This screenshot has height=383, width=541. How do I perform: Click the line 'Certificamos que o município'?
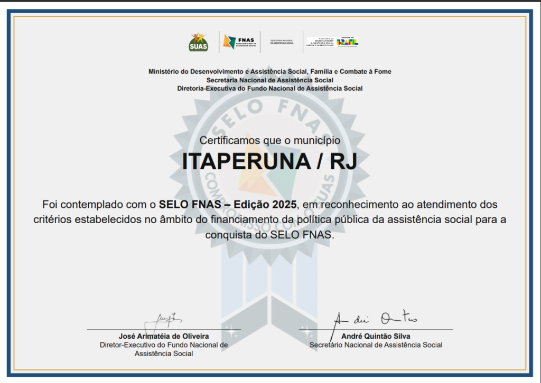tap(269, 140)
